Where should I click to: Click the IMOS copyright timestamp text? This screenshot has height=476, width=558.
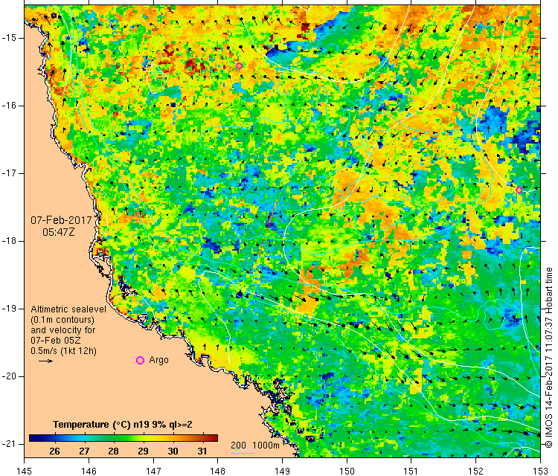tap(548, 358)
